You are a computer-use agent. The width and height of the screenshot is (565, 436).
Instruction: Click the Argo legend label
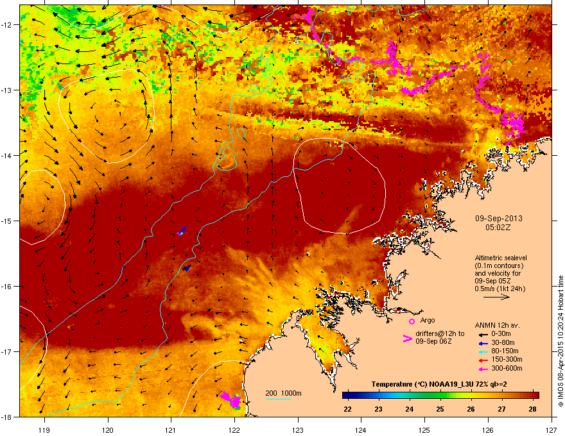428,320
